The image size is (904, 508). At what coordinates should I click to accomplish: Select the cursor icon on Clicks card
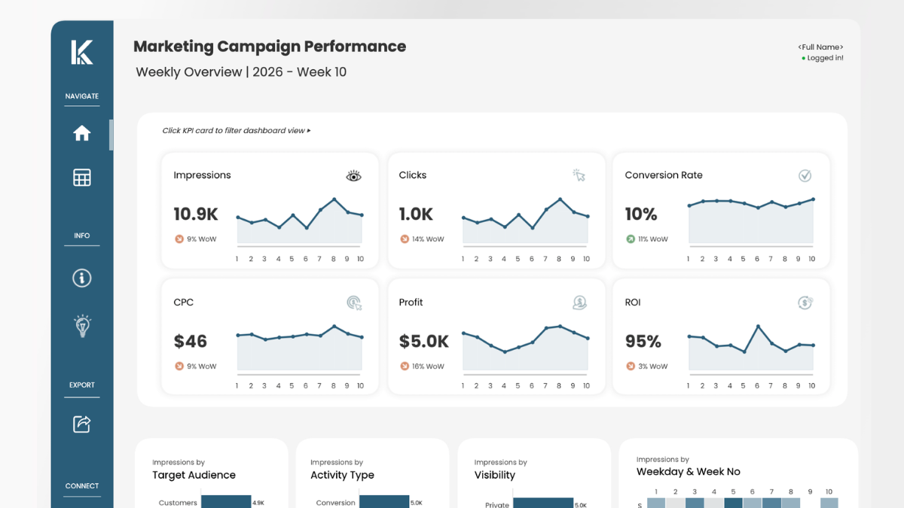[579, 175]
